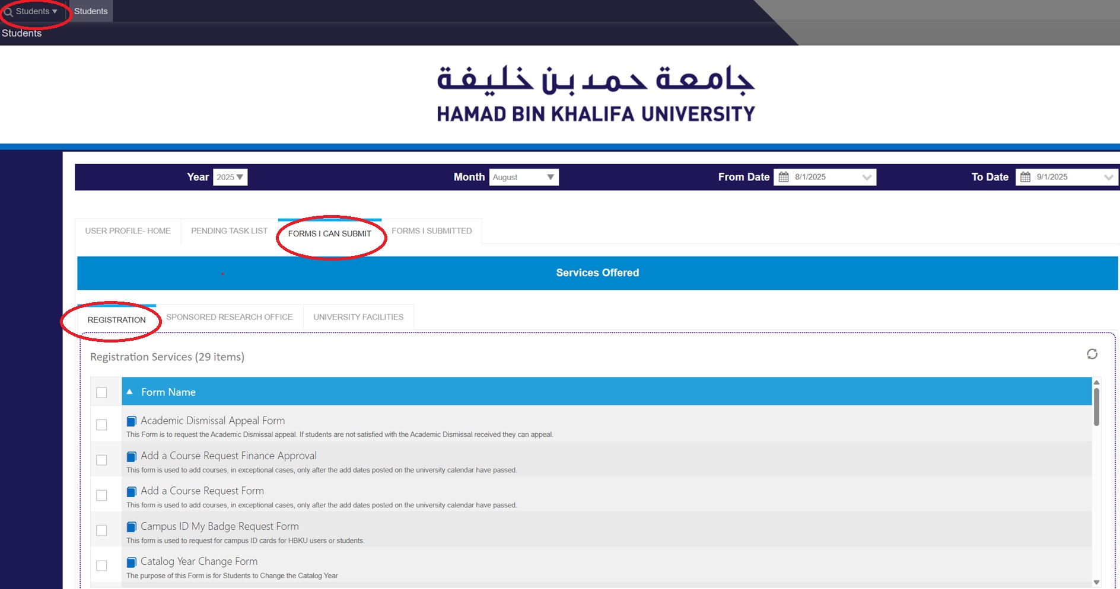The height and width of the screenshot is (589, 1120).
Task: Click the refresh icon for Registration Services
Action: tap(1092, 354)
